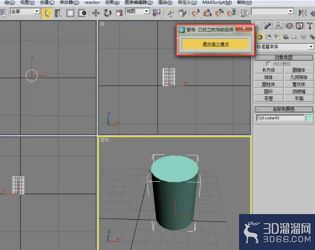The height and width of the screenshot is (250, 315).
Task: Toggle the Percent Snap magnet
Action: (x=219, y=14)
